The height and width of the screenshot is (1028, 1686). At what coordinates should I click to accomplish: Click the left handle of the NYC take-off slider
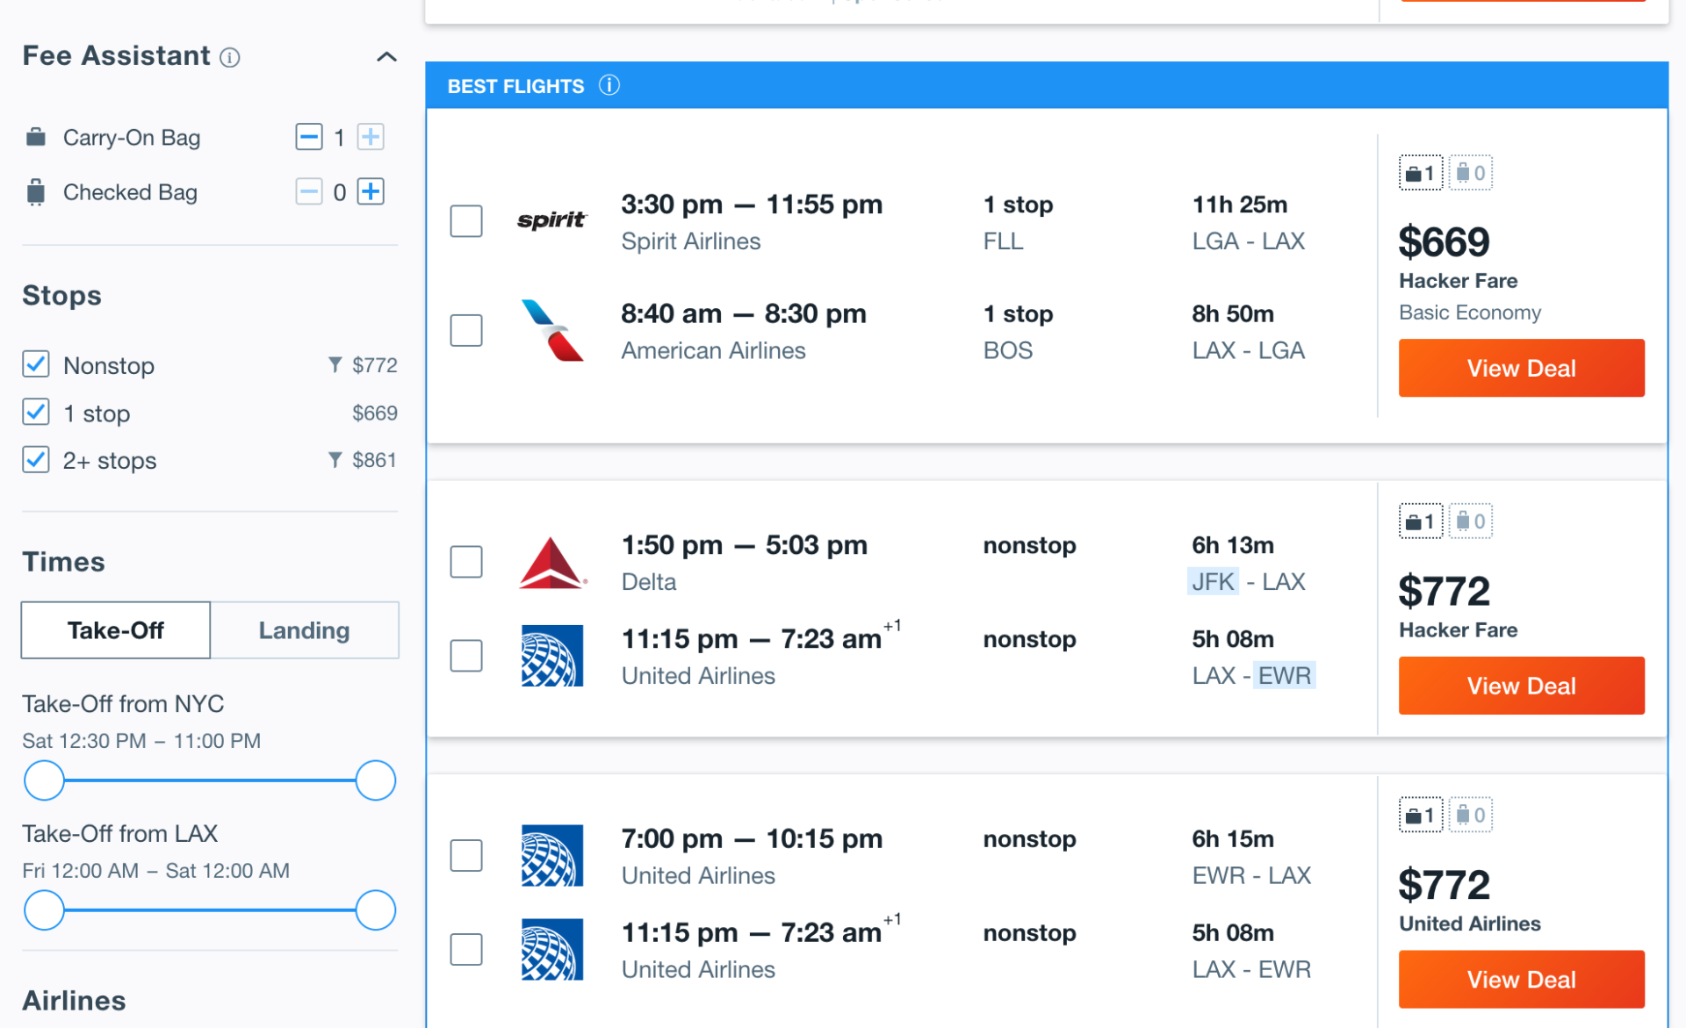pyautogui.click(x=44, y=780)
